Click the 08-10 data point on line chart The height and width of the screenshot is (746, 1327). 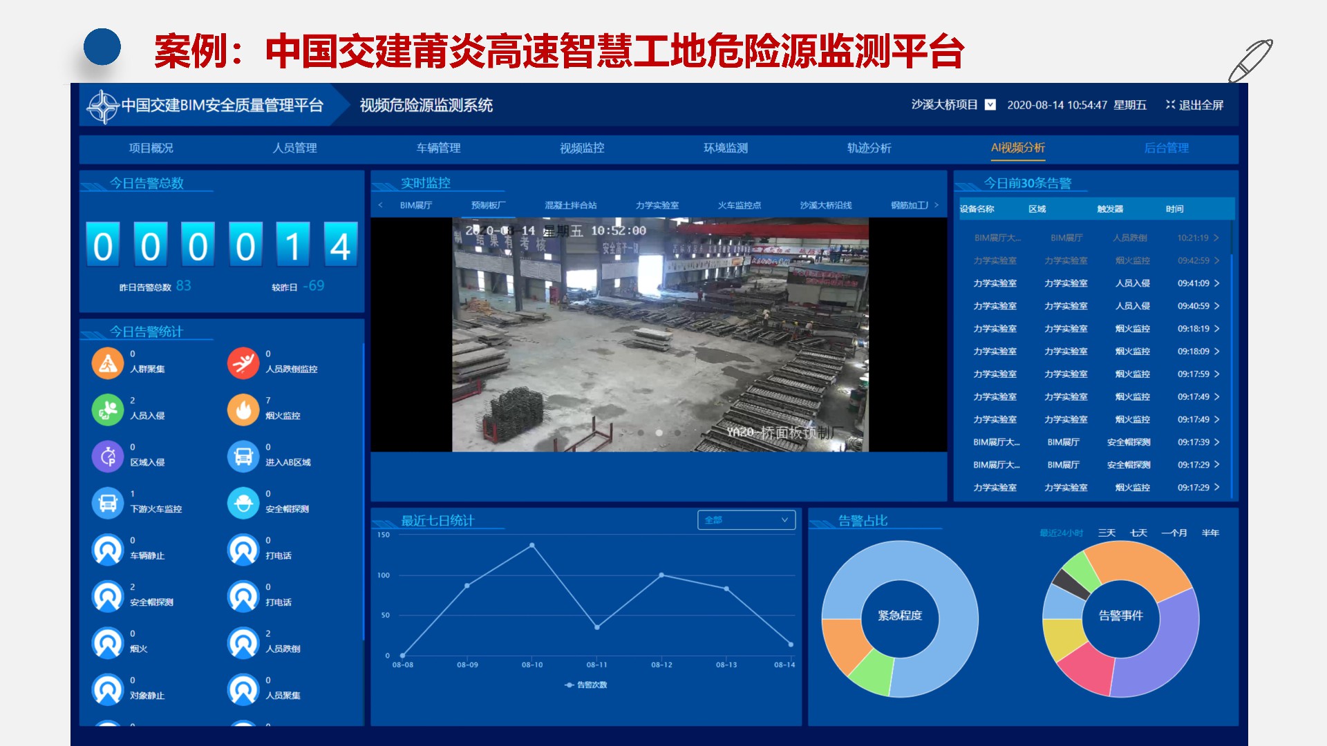click(532, 545)
